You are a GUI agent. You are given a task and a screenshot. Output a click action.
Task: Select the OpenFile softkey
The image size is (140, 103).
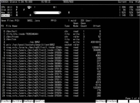coord(39,101)
